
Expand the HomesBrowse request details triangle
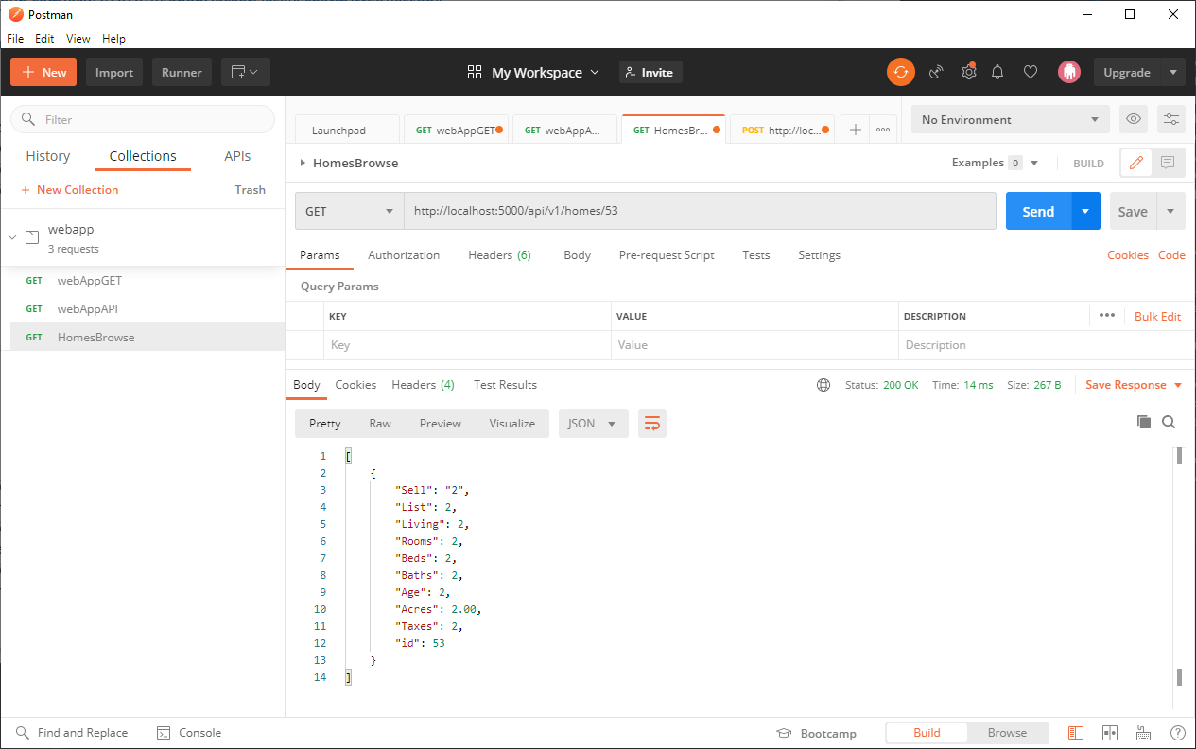[x=303, y=163]
